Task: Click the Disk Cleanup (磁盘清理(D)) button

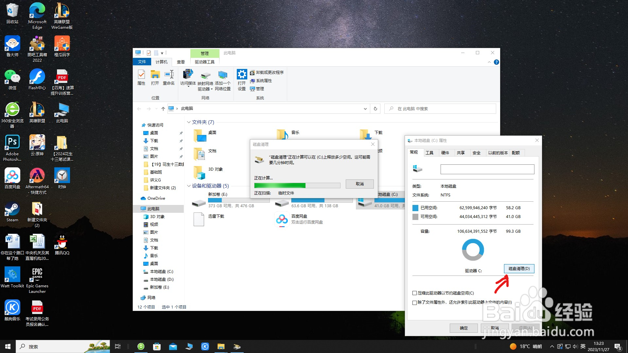Action: tap(519, 269)
